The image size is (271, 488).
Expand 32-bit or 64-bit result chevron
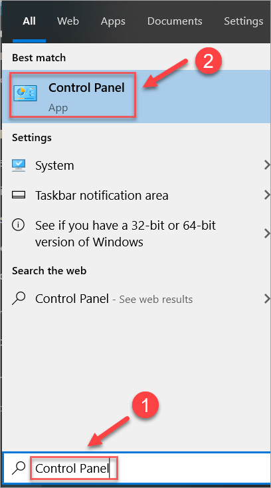tap(266, 234)
